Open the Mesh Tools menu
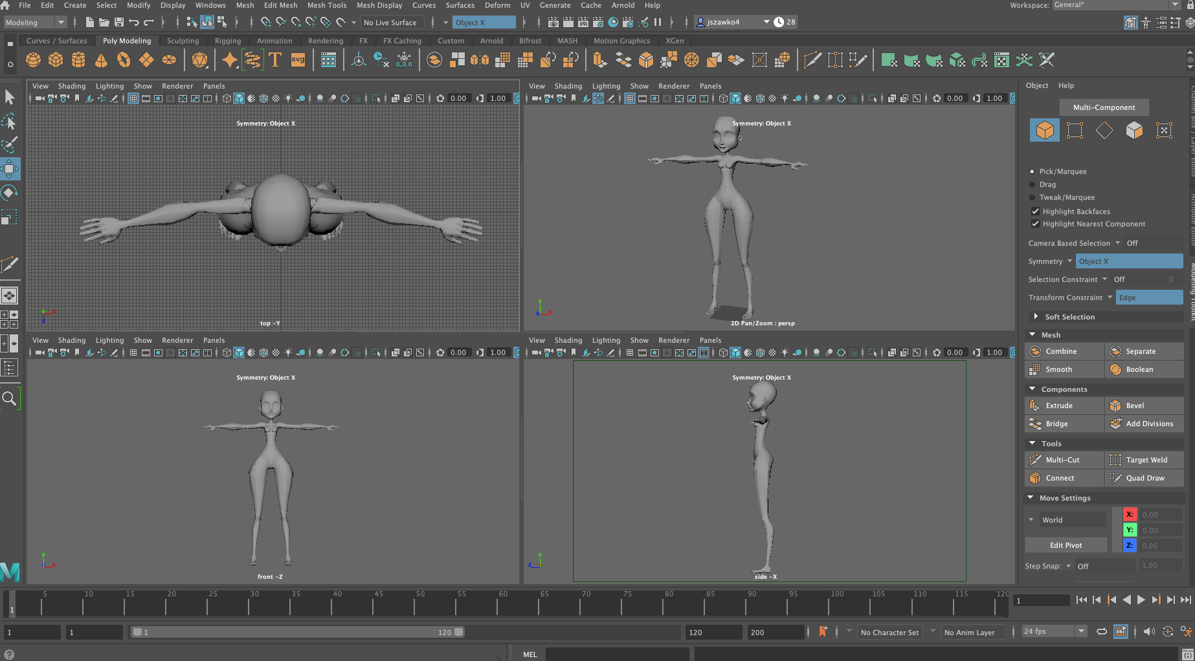 pyautogui.click(x=326, y=5)
